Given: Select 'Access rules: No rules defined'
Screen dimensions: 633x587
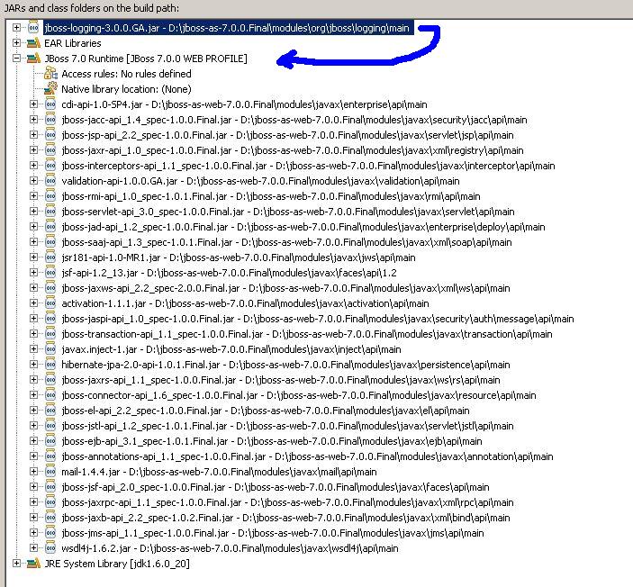Looking at the screenshot, I should point(126,74).
